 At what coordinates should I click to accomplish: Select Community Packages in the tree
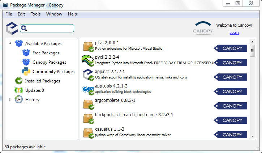(x=53, y=71)
